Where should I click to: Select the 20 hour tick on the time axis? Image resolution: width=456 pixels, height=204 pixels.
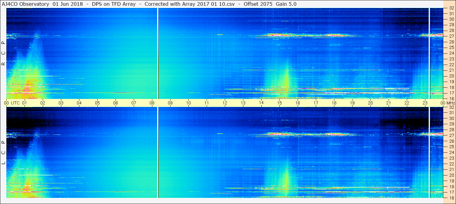click(370, 103)
